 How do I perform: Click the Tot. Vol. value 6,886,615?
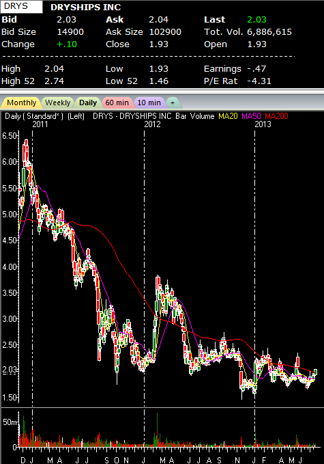point(269,32)
